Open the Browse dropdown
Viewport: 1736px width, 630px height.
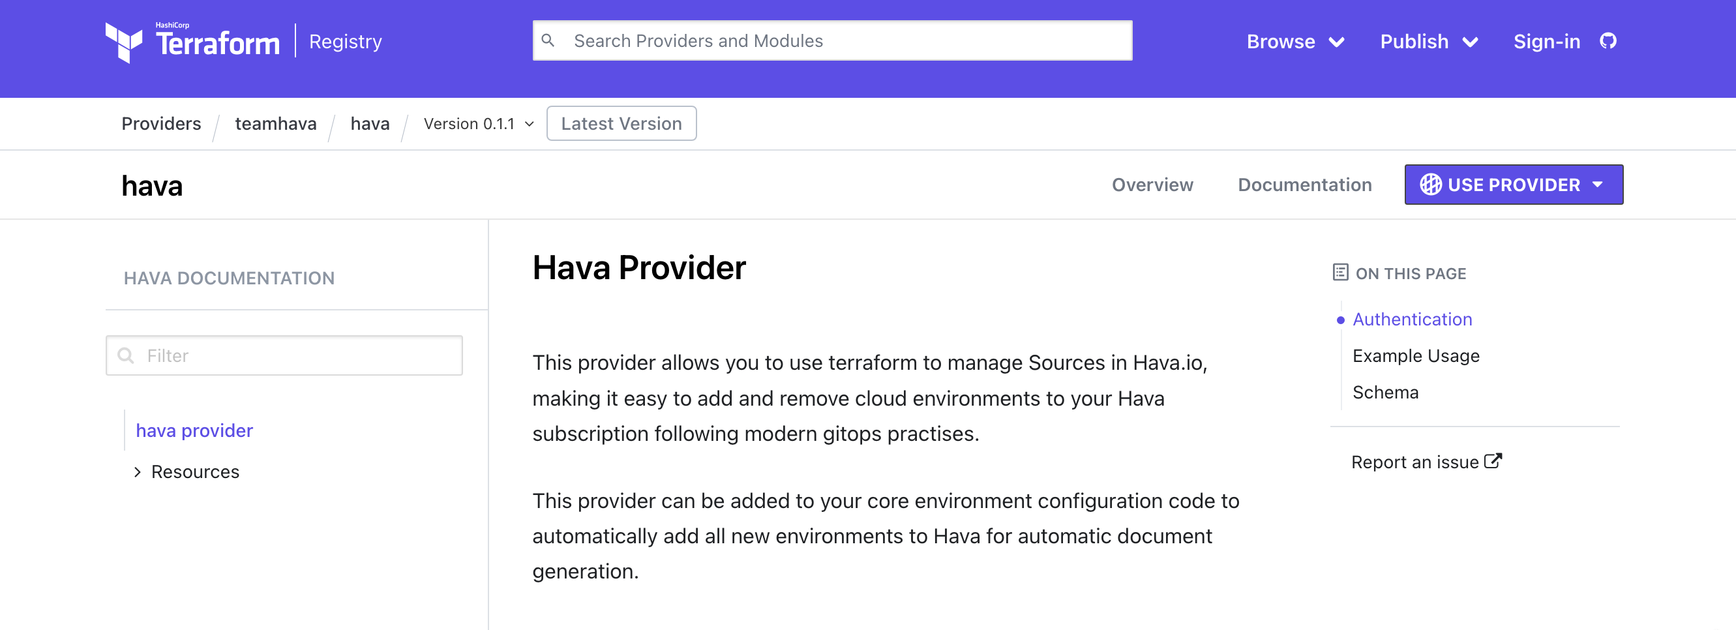click(1295, 41)
